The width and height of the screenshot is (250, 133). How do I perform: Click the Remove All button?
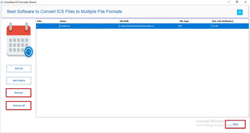coord(19,106)
